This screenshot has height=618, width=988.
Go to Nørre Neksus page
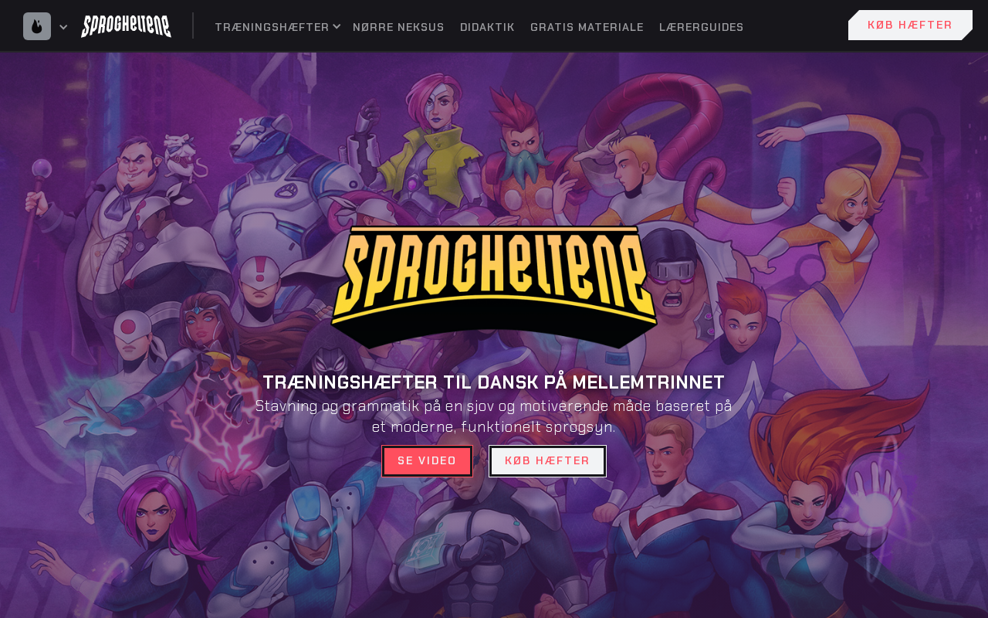(398, 27)
